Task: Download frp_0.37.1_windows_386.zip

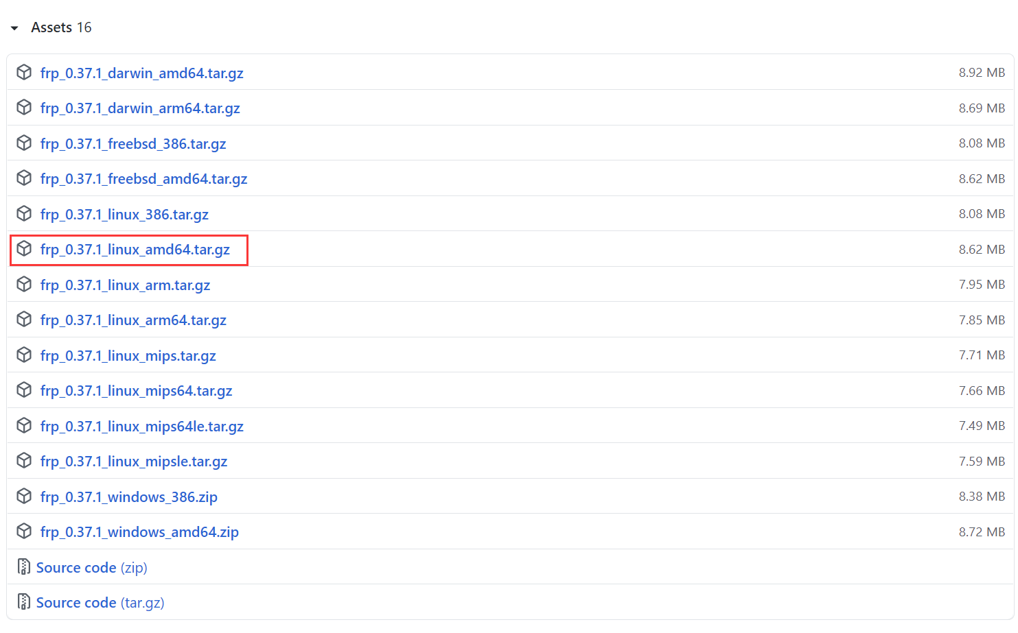Action: [129, 497]
